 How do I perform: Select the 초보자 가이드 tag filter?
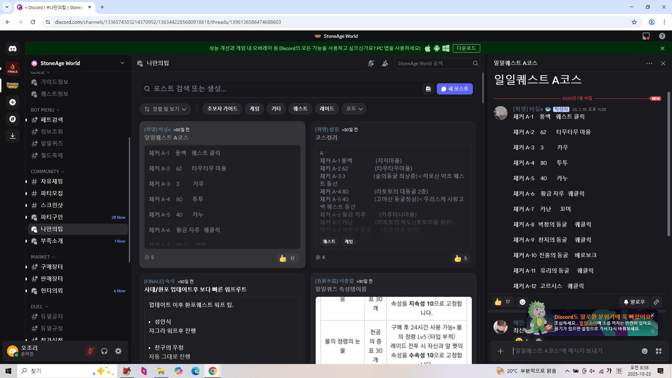(222, 109)
